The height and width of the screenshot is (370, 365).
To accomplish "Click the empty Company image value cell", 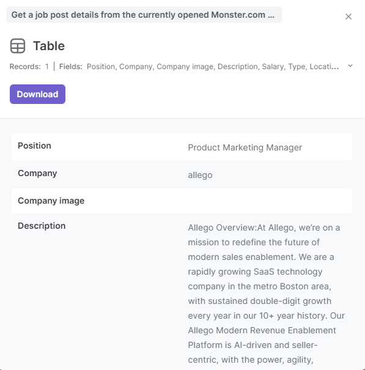I will 269,201.
